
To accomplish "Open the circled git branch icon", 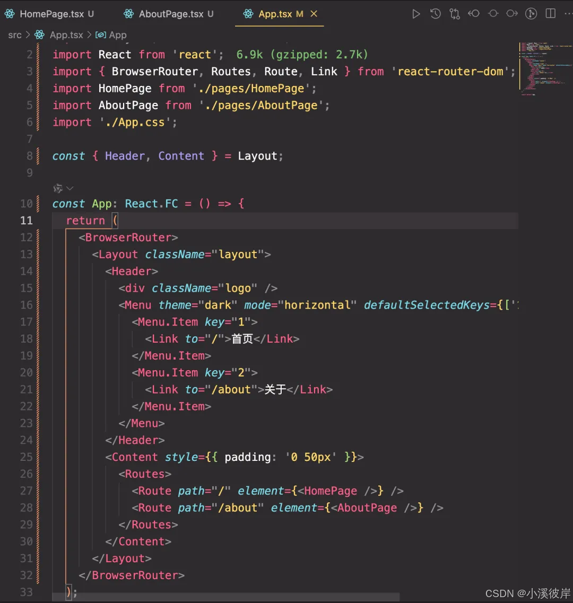I will point(531,14).
